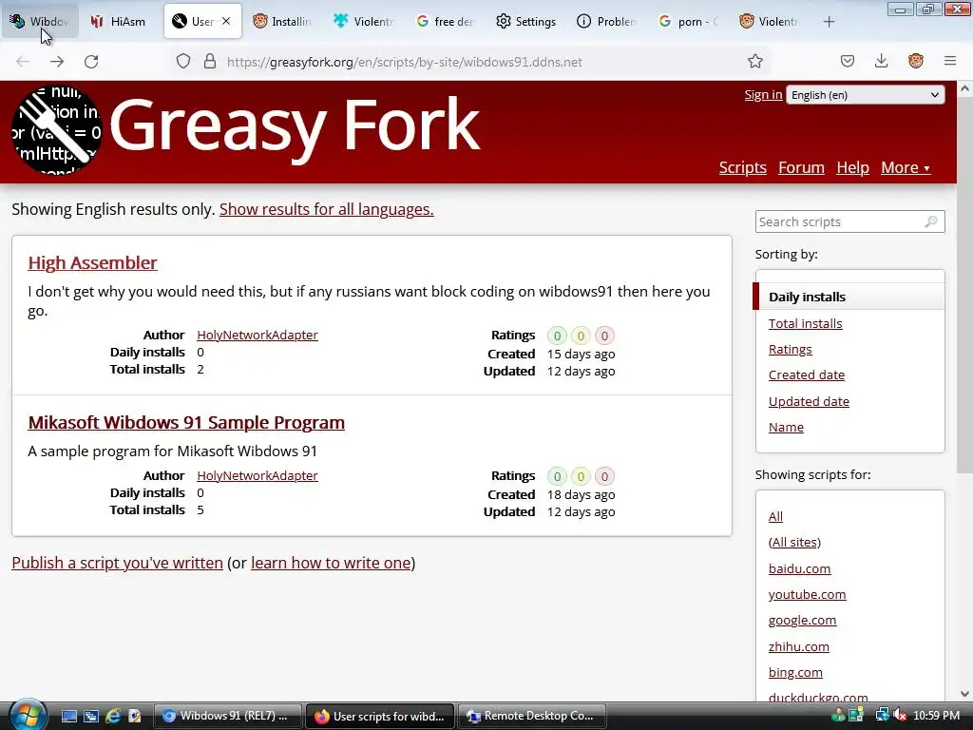Open tracking protection shield icon
This screenshot has width=973, height=730.
click(x=183, y=62)
